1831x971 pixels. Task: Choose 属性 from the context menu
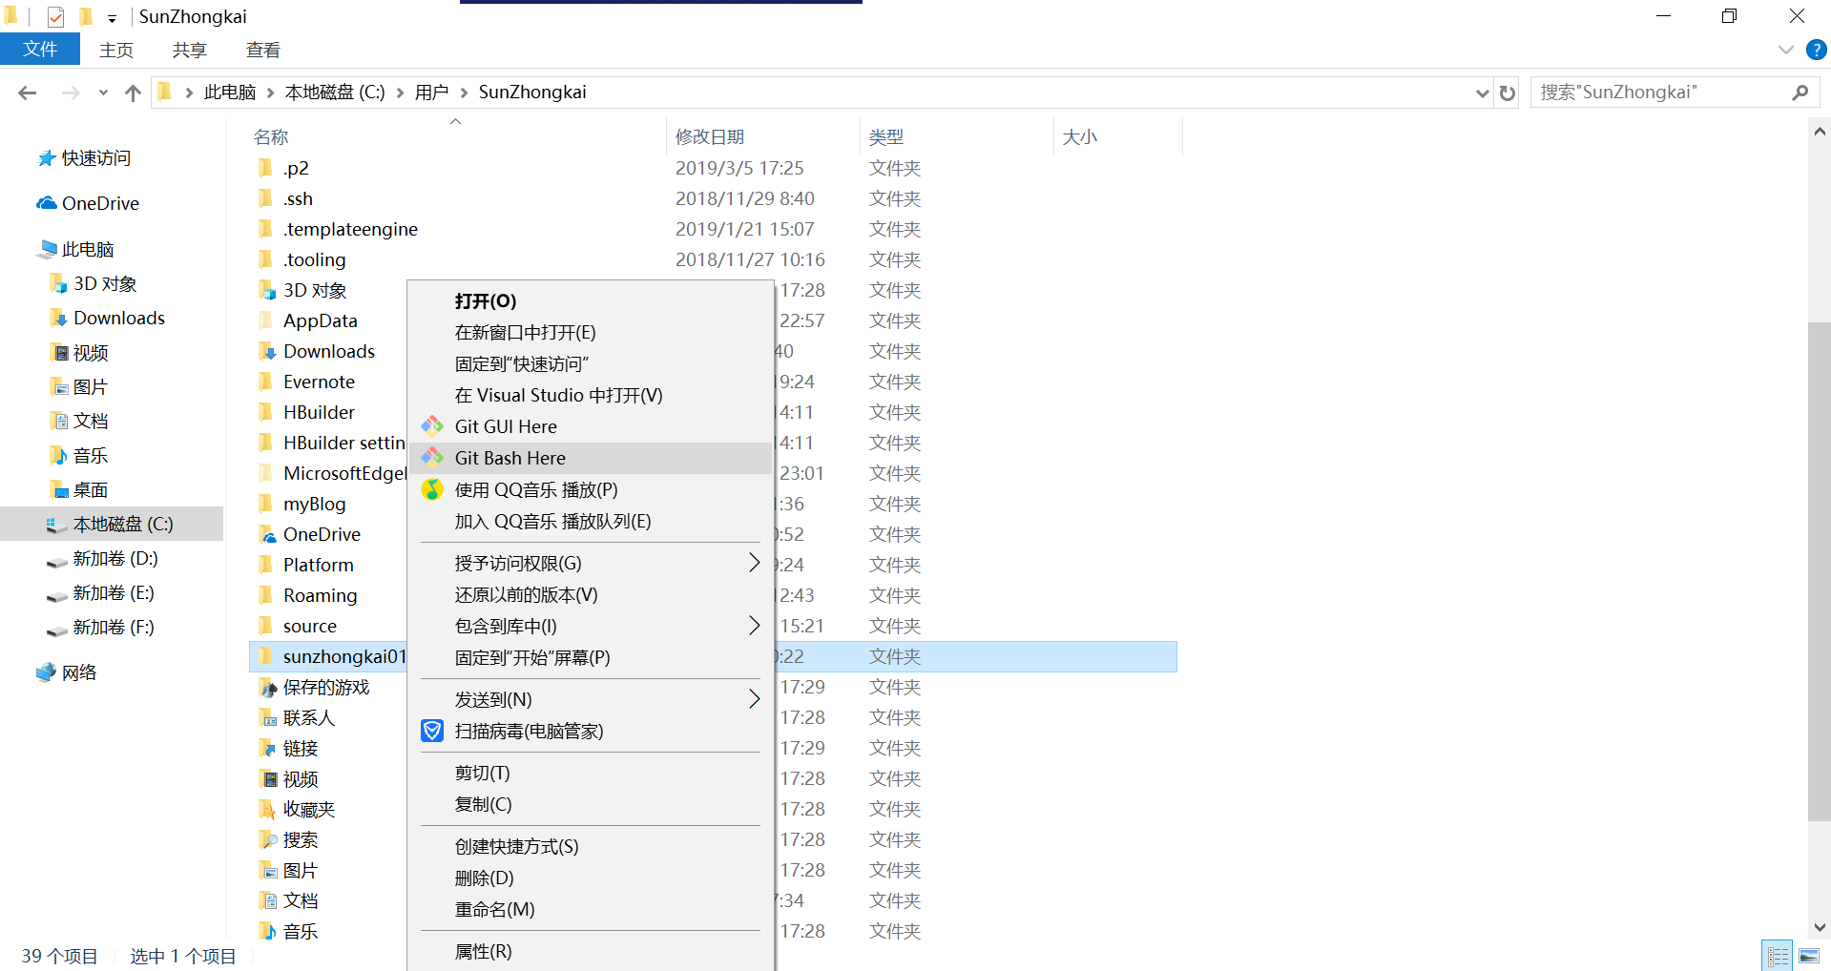pyautogui.click(x=484, y=951)
